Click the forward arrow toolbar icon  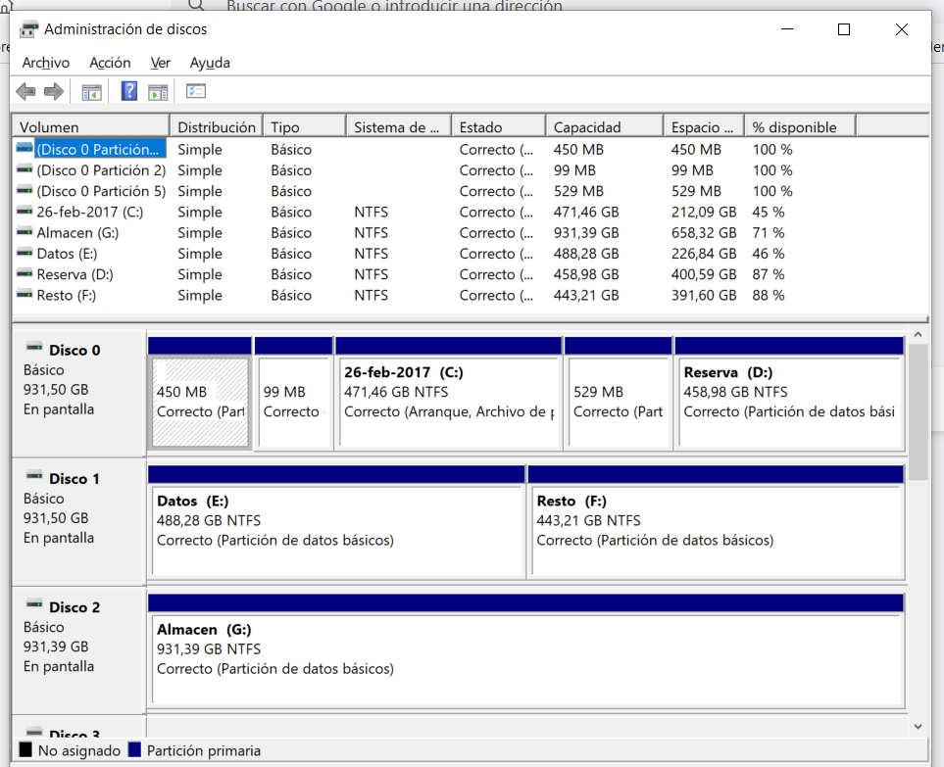point(54,92)
